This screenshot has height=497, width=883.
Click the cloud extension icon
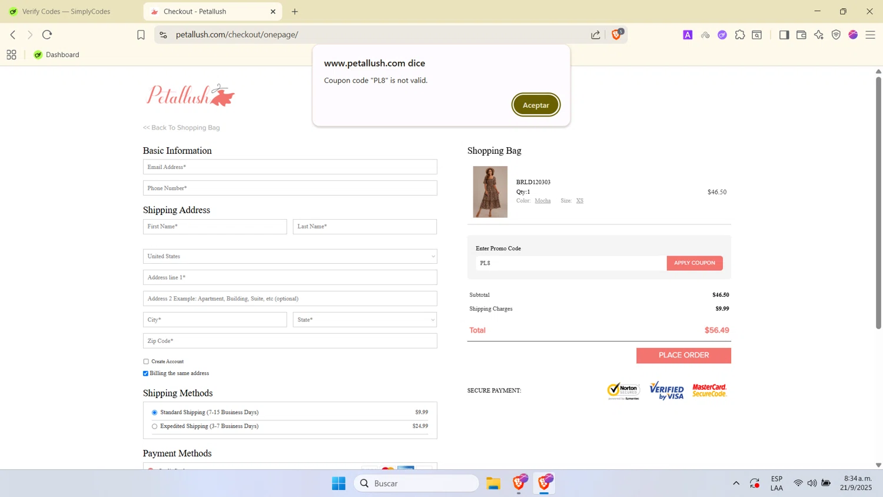[705, 35]
